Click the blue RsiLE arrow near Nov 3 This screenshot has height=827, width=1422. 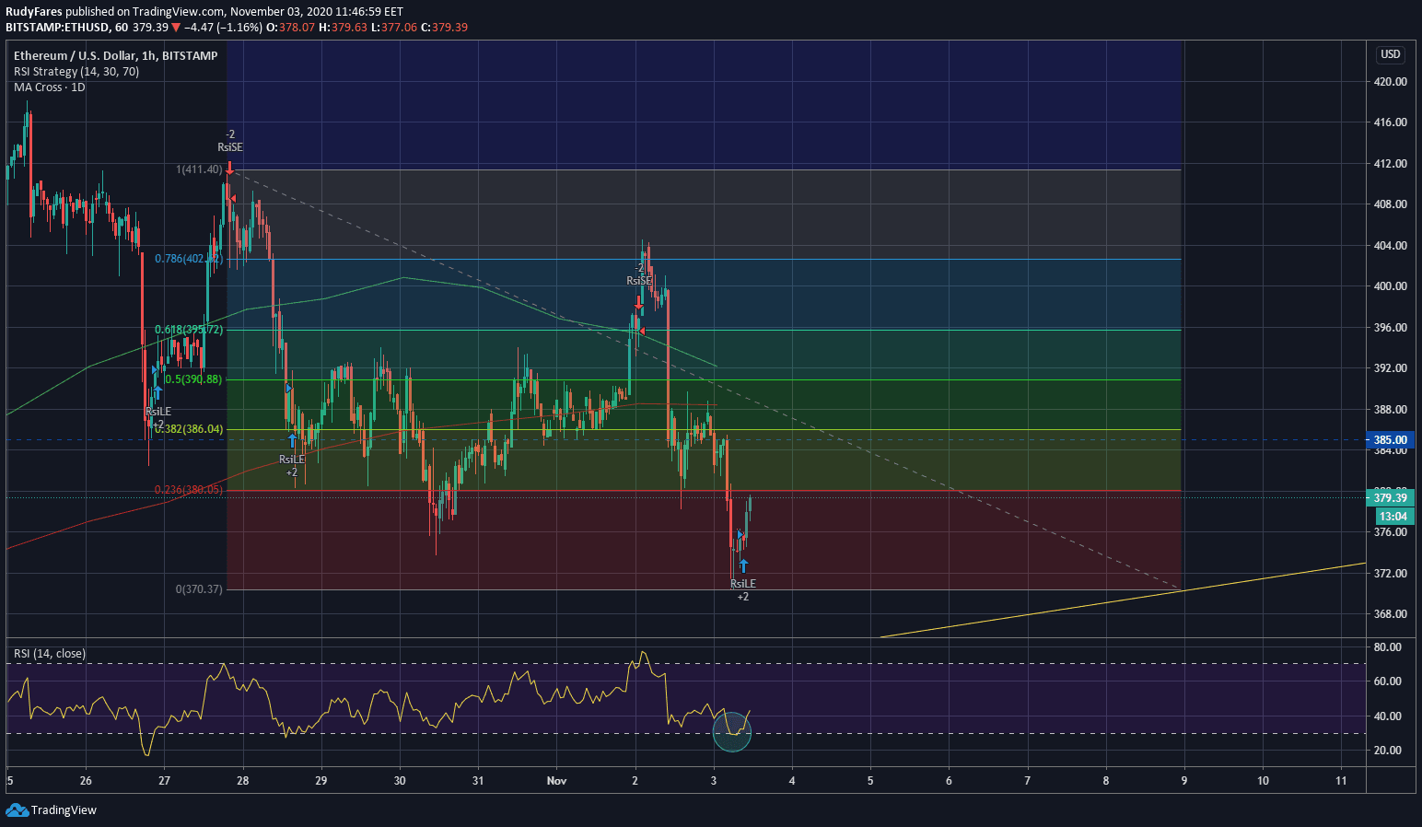(743, 565)
